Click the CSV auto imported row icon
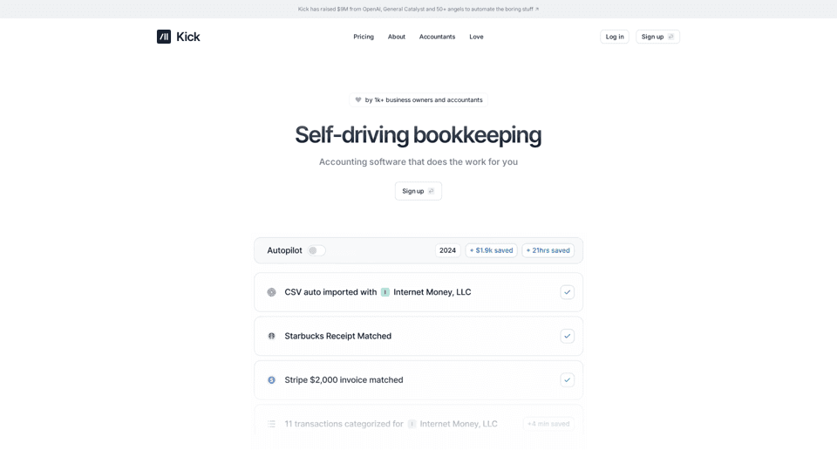The width and height of the screenshot is (837, 471). (272, 292)
